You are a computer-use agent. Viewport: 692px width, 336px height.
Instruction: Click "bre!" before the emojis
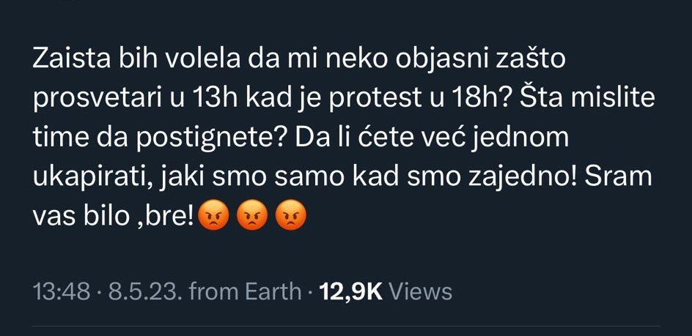coord(174,217)
